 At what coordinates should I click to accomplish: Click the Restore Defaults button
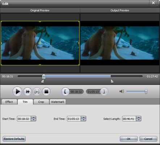click(14, 139)
